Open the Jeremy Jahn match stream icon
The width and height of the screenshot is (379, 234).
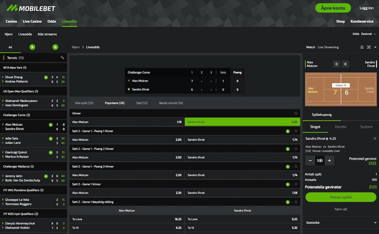tap(46, 176)
